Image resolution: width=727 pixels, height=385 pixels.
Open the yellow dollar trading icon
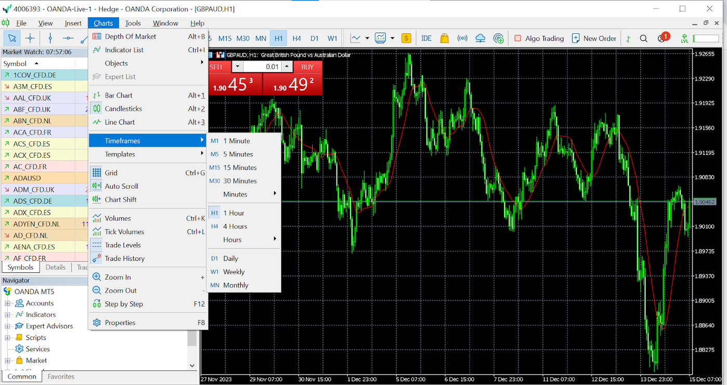[407, 38]
